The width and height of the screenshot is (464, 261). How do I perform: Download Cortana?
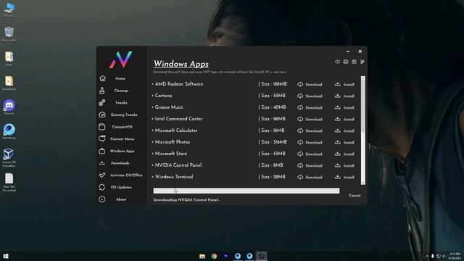pos(310,96)
